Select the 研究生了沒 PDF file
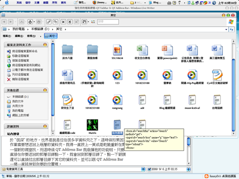 click(67, 102)
